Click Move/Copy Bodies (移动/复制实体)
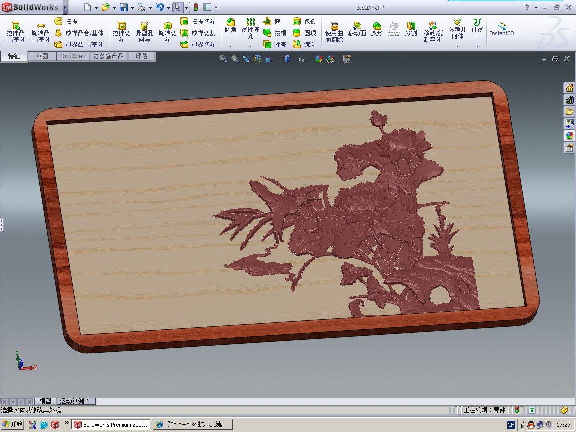 (432, 32)
